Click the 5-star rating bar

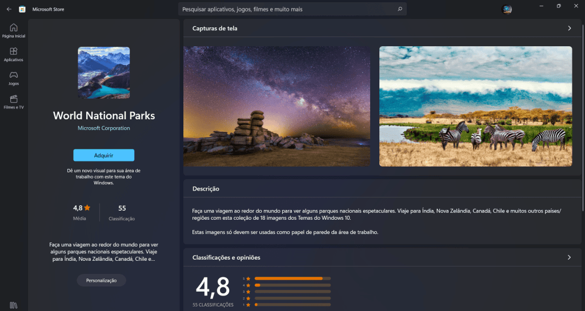pyautogui.click(x=292, y=278)
